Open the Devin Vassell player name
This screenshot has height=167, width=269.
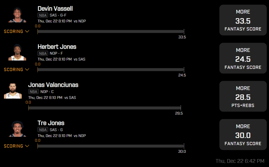tap(55, 9)
